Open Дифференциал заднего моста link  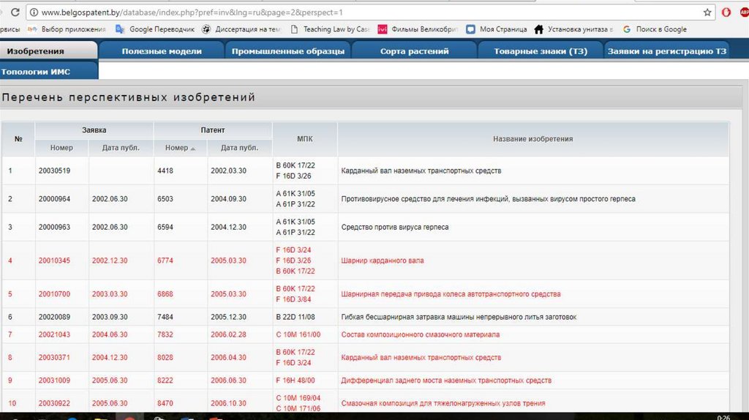point(446,380)
